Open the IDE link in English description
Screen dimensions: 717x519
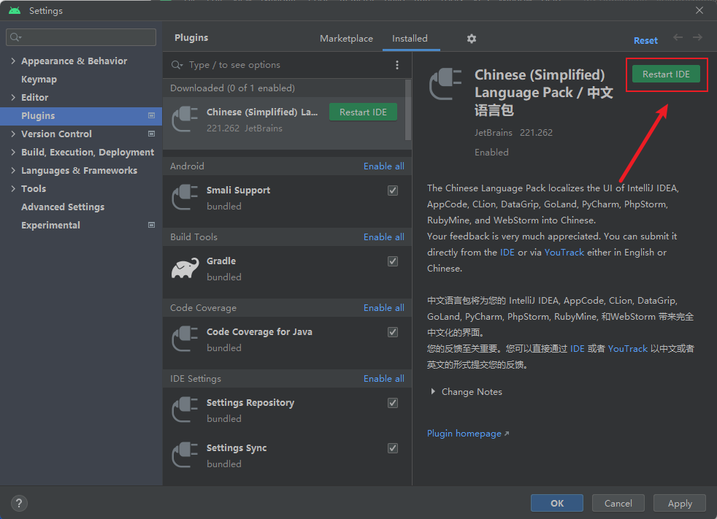(507, 253)
